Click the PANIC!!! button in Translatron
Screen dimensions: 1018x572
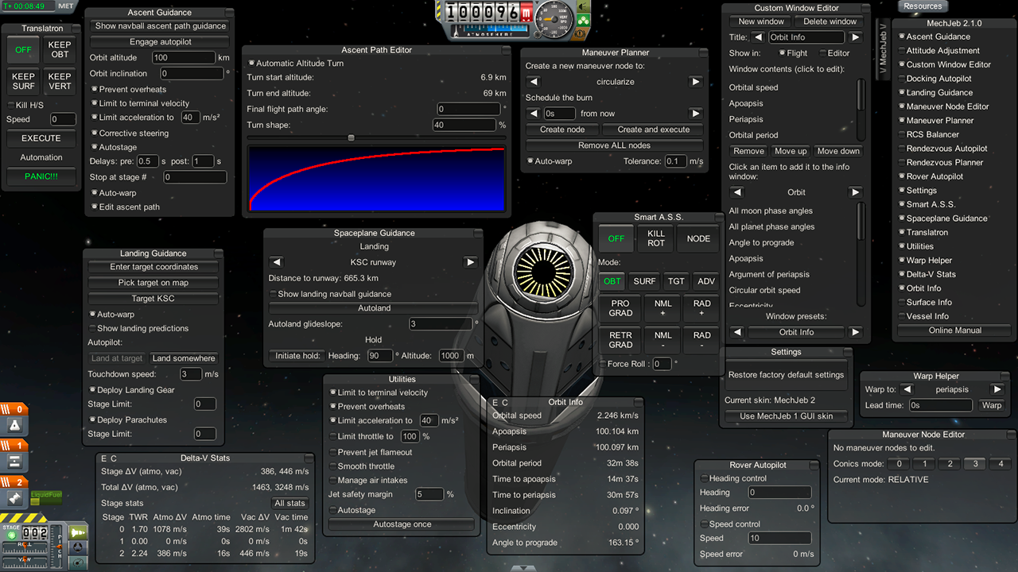pyautogui.click(x=41, y=176)
